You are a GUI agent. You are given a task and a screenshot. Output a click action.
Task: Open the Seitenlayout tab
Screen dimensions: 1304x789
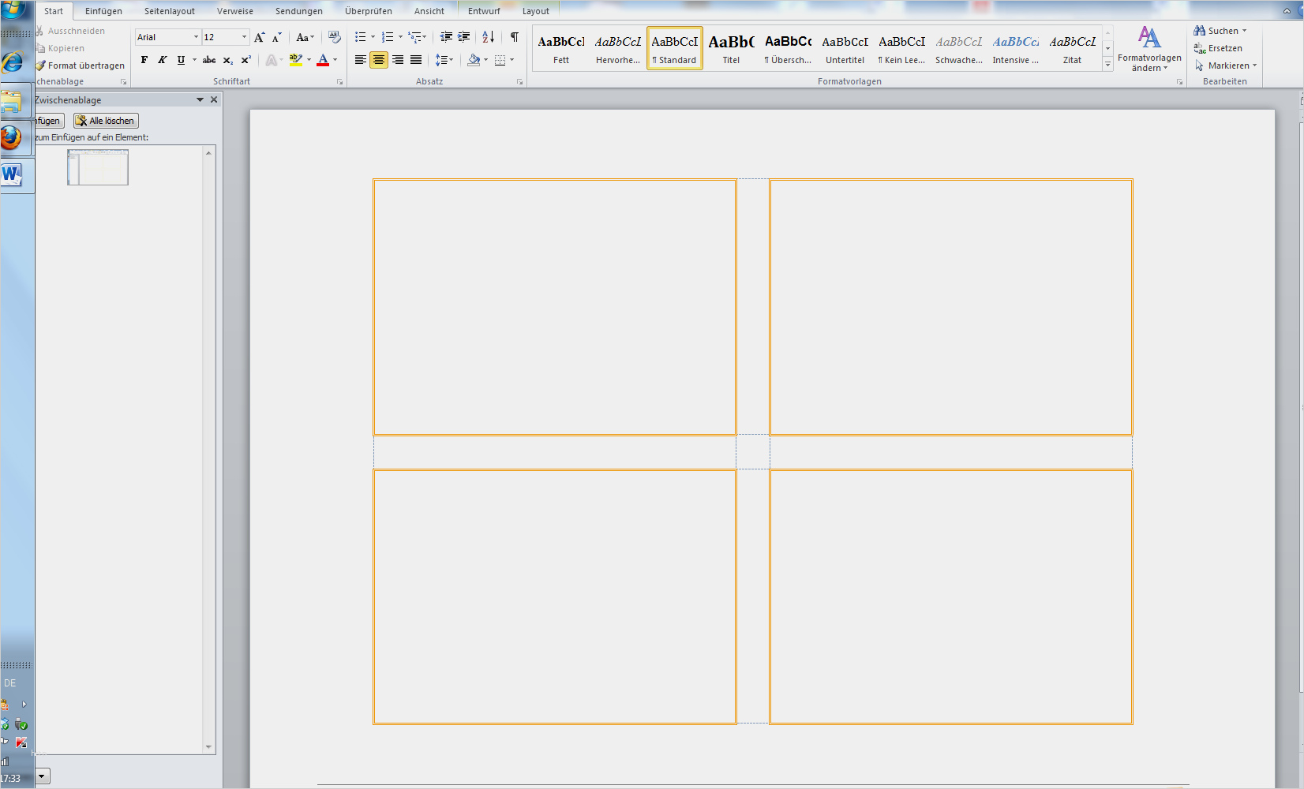pyautogui.click(x=169, y=11)
